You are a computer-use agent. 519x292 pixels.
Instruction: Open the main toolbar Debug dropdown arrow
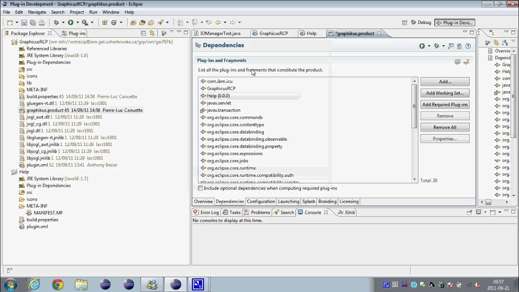63,23
